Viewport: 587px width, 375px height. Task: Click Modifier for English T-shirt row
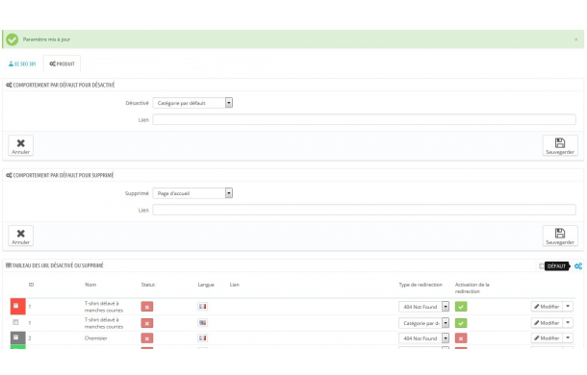547,323
